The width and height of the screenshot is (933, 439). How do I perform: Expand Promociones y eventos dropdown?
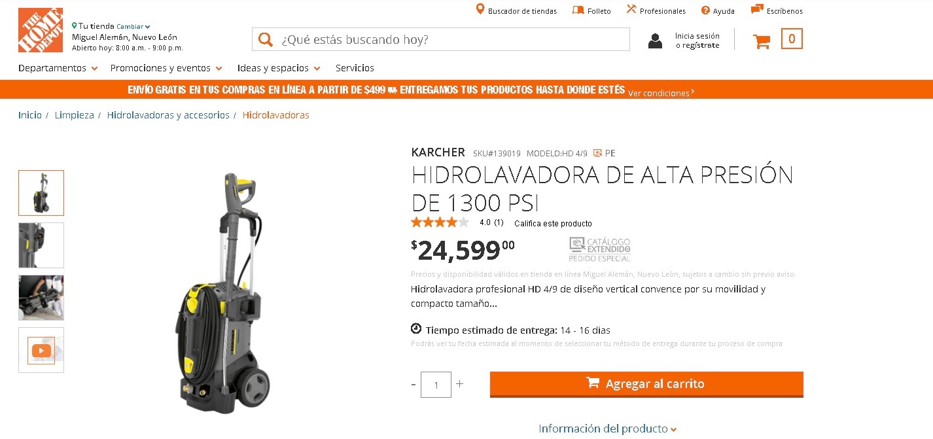166,68
